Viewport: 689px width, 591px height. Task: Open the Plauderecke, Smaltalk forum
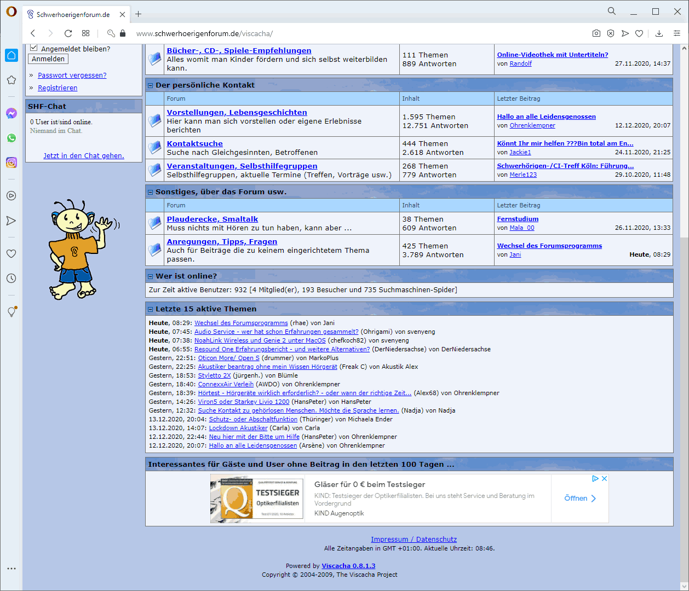click(213, 219)
